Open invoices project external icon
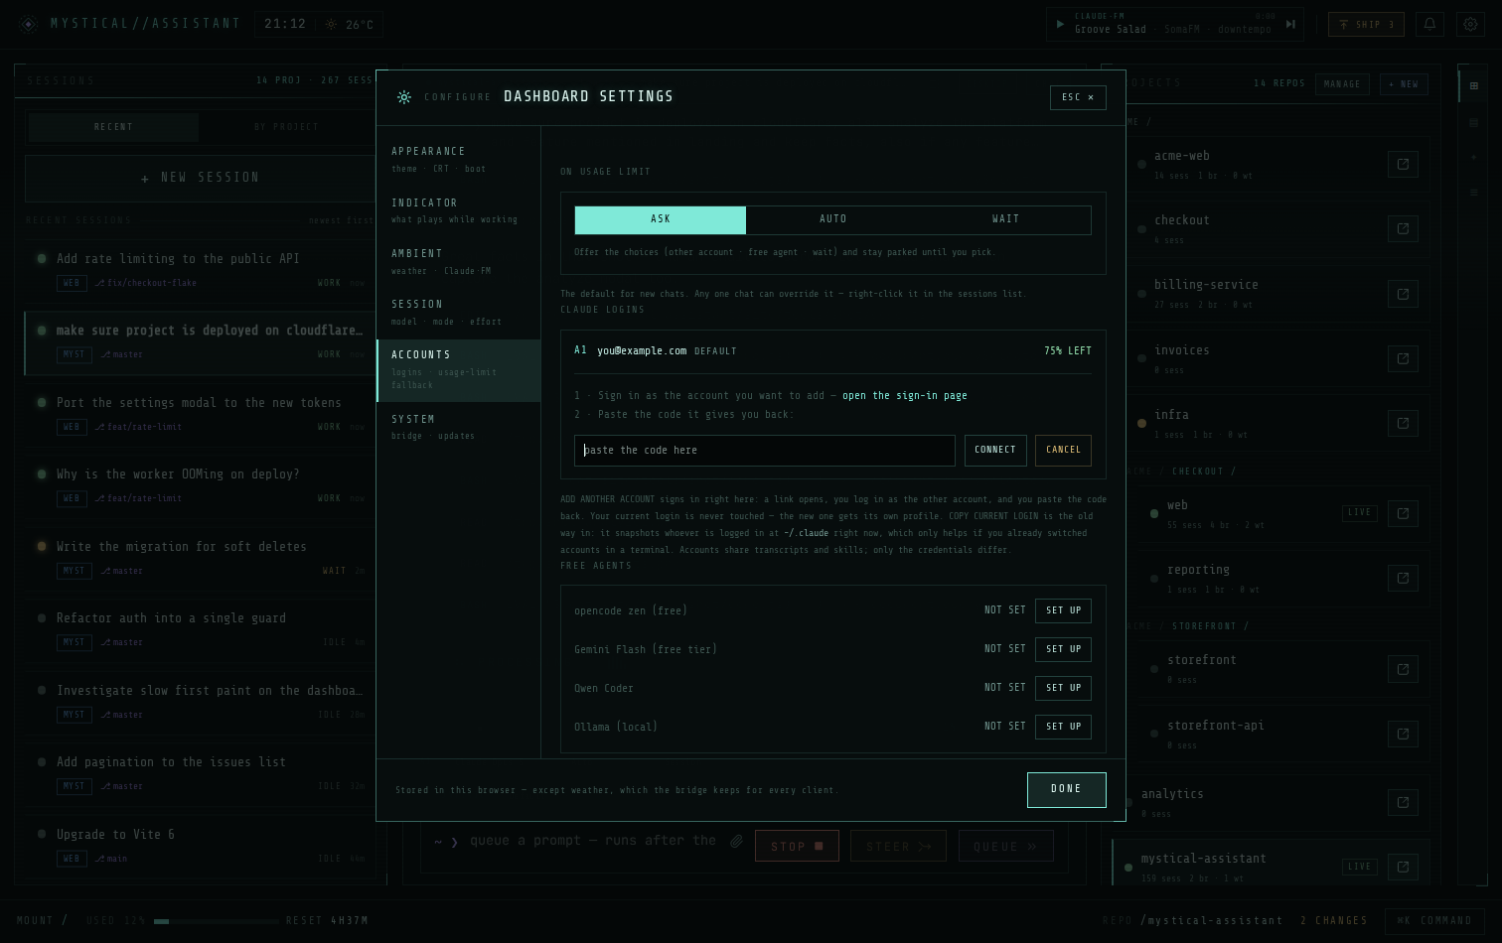 click(1403, 359)
